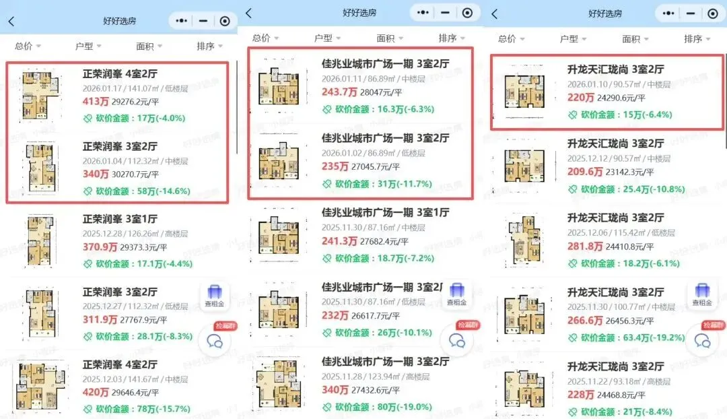The width and height of the screenshot is (727, 419).
Task: Minimize mini program in right panel
Action: [691, 13]
